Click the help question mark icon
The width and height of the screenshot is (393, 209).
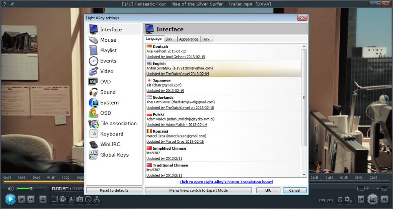click(5, 4)
